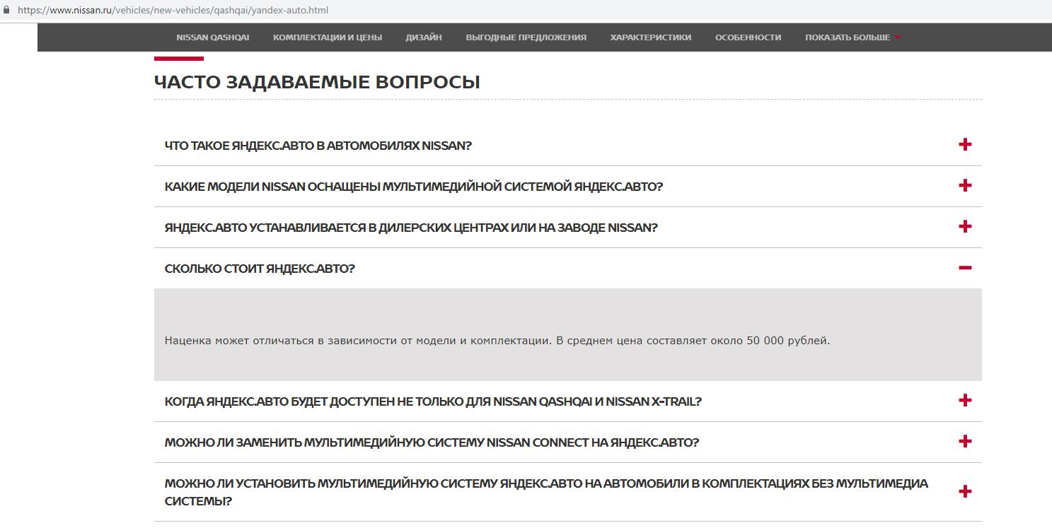
Task: Click the 'Nissan Qashqai' navigation link
Action: [212, 37]
